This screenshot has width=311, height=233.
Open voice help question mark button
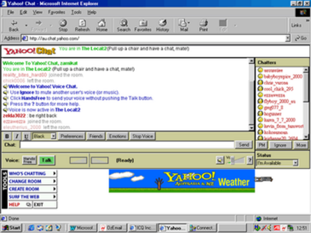[x=250, y=160]
